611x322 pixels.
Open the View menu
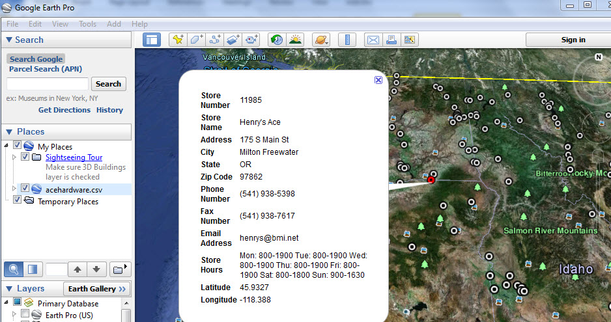(x=60, y=24)
